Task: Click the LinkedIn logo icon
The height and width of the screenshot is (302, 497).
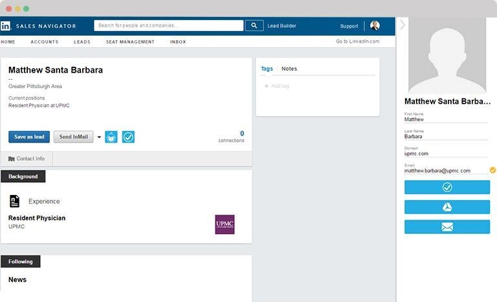Action: 5,26
